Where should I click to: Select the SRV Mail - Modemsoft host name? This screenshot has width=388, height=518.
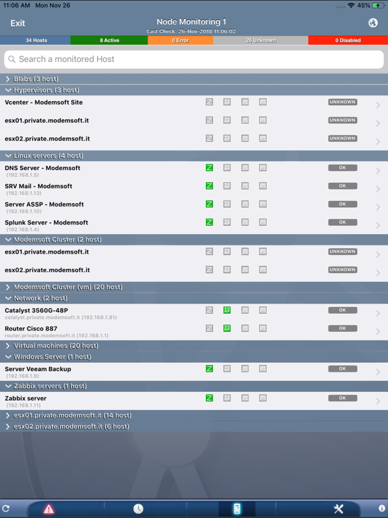pyautogui.click(x=38, y=186)
